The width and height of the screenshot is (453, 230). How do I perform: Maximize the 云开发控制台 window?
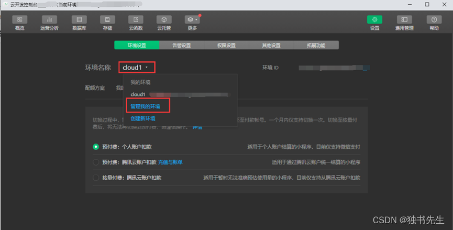point(427,4)
